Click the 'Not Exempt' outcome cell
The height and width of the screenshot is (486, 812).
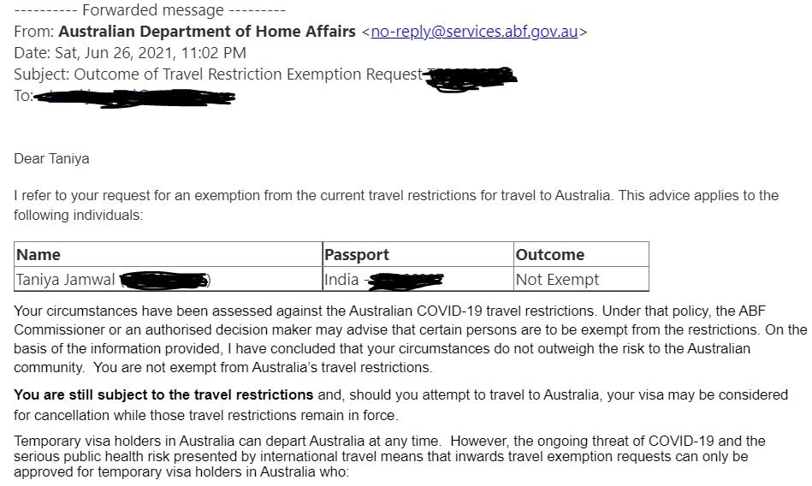[557, 280]
